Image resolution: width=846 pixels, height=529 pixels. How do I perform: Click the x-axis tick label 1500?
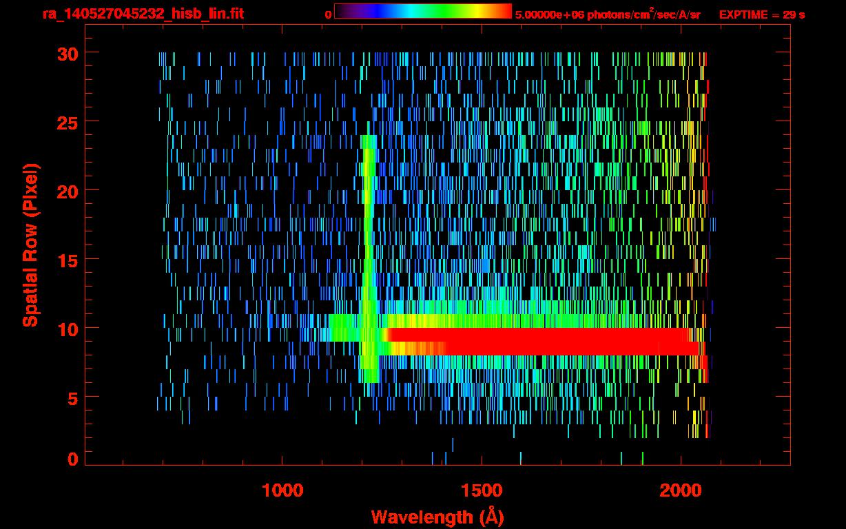[482, 490]
